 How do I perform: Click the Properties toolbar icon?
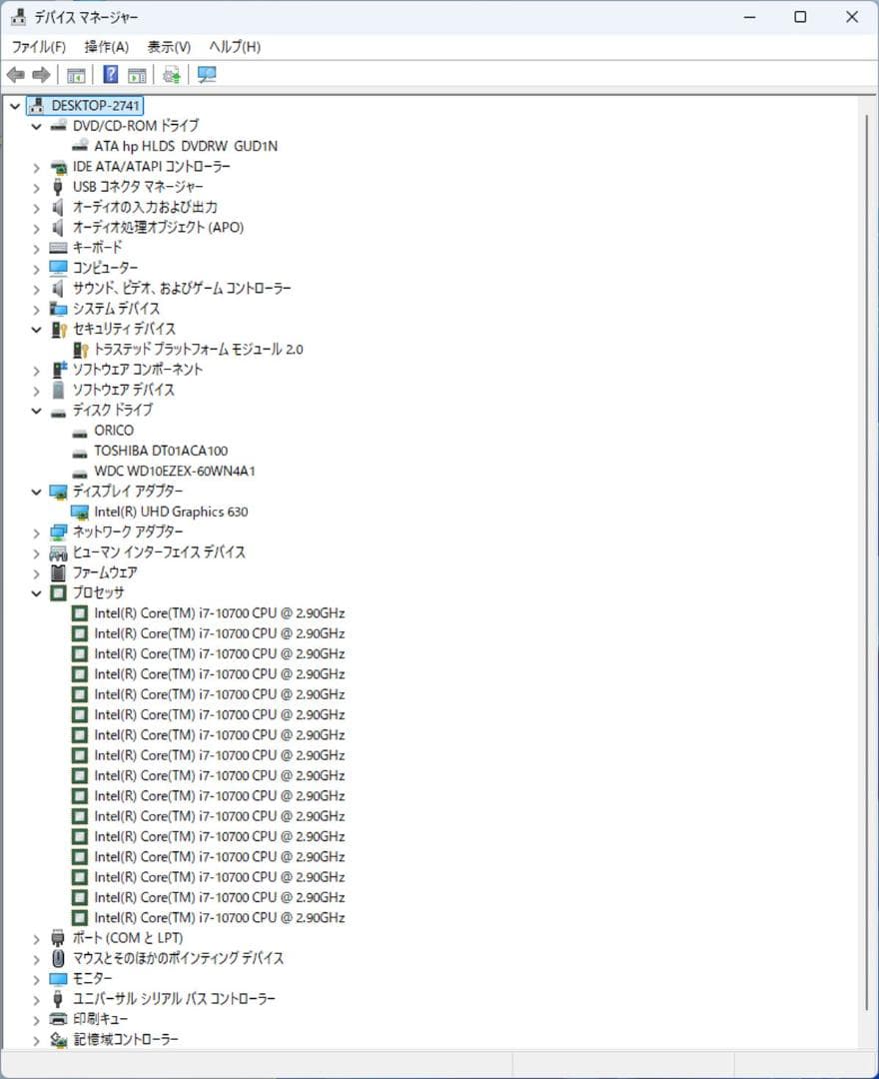tap(137, 74)
